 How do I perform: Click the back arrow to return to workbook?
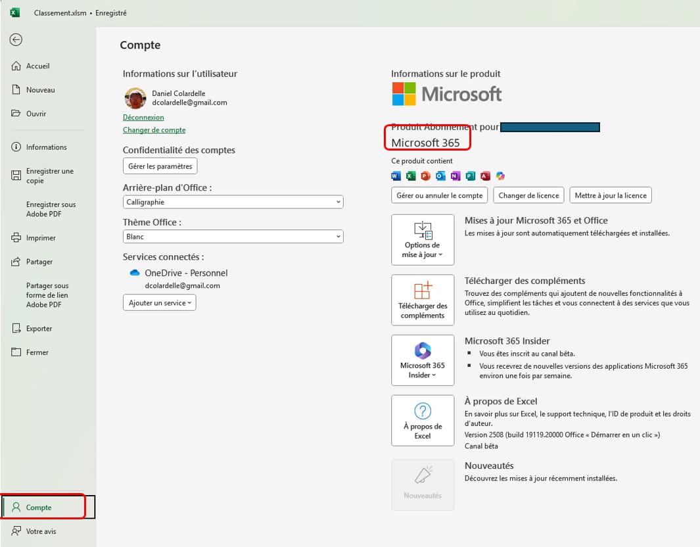click(16, 39)
